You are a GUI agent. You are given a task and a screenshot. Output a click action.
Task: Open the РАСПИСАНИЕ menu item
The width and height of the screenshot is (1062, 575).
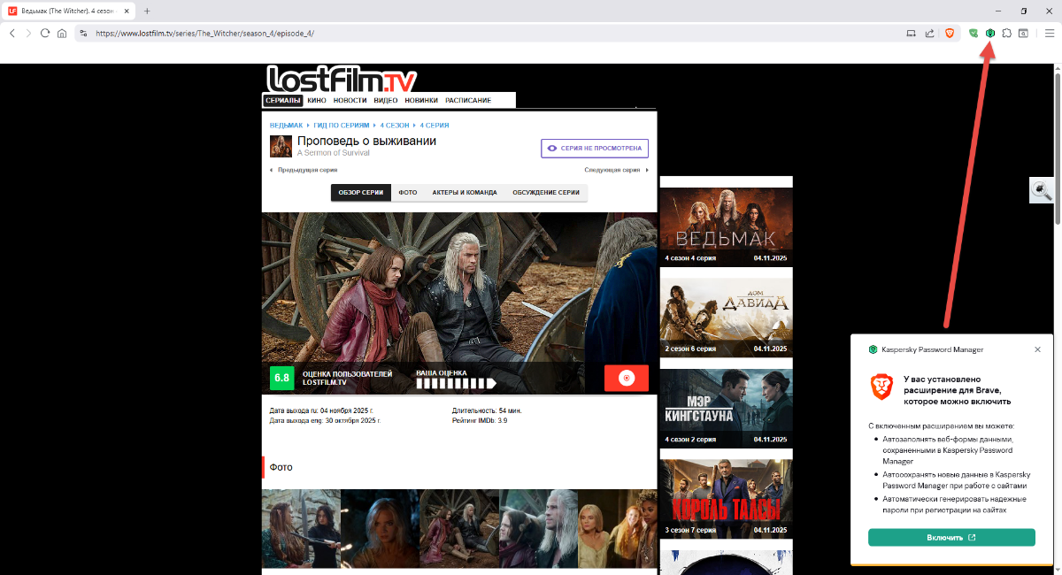click(468, 101)
